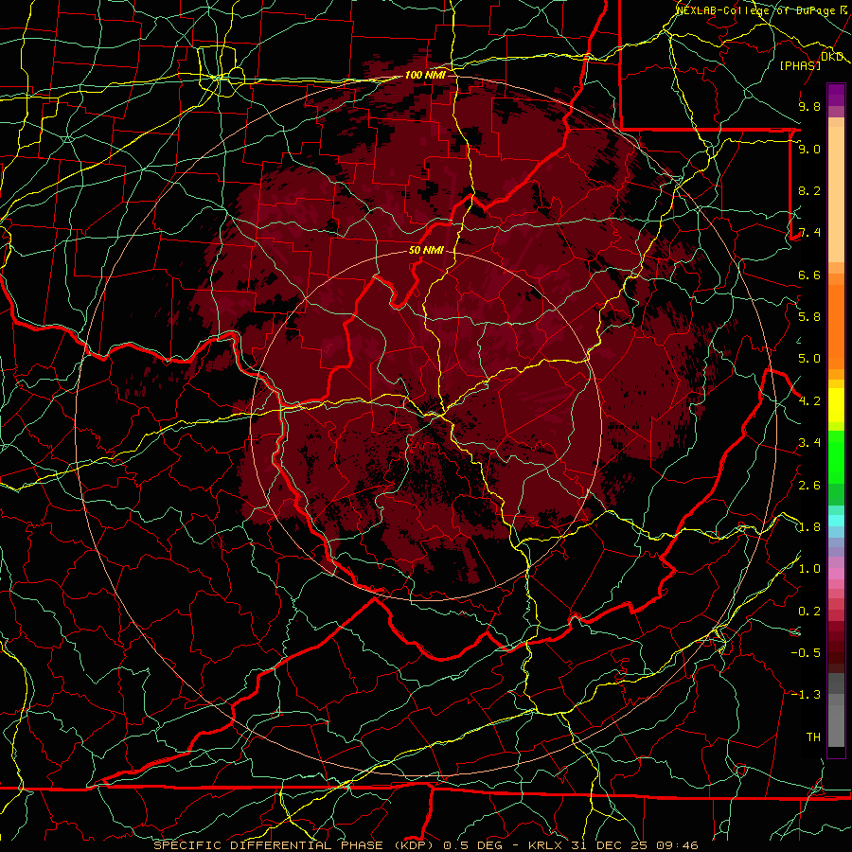Viewport: 852px width, 852px height.
Task: Click the cyan segment of the color bar
Action: 836,521
